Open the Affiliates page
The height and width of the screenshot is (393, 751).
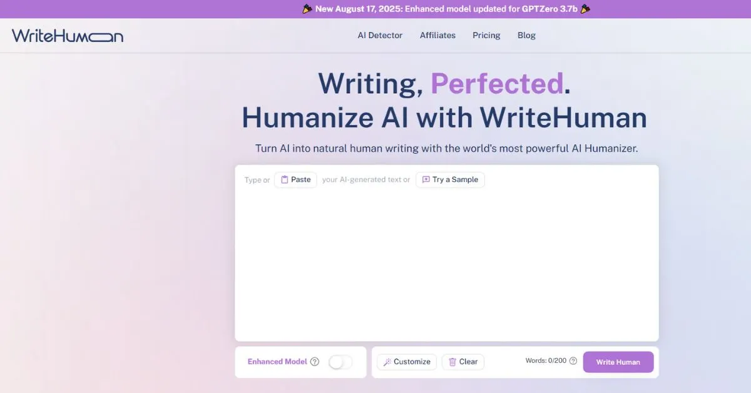[x=437, y=36]
